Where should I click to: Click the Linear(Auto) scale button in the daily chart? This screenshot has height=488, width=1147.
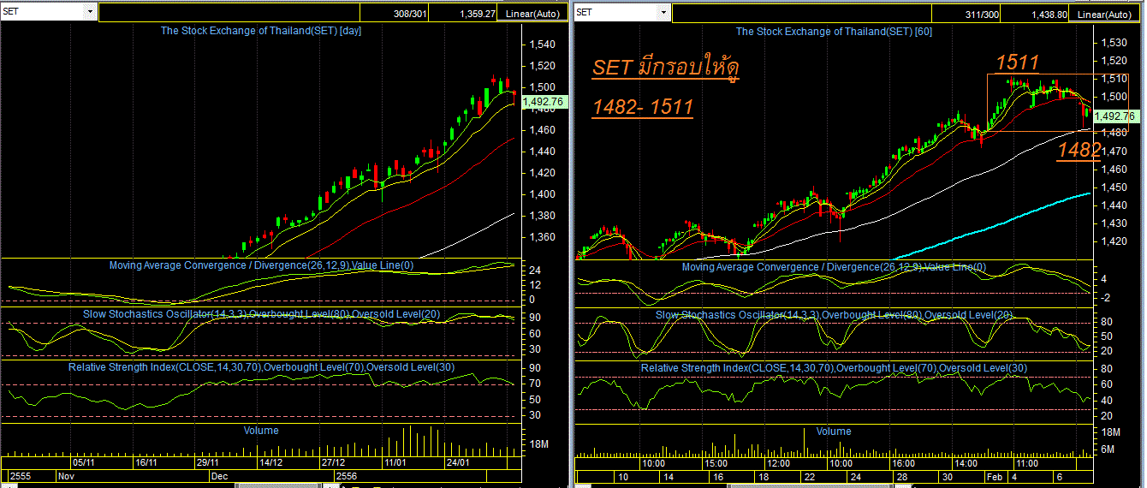(x=531, y=15)
